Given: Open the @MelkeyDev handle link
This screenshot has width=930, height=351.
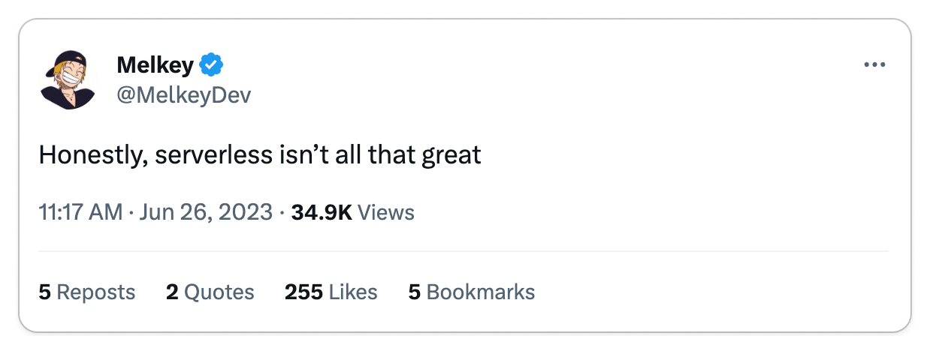Looking at the screenshot, I should (184, 96).
